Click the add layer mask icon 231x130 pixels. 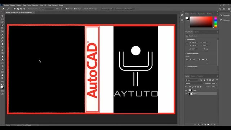[202, 125]
